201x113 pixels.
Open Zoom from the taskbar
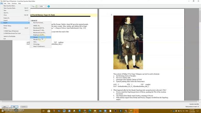point(105,111)
